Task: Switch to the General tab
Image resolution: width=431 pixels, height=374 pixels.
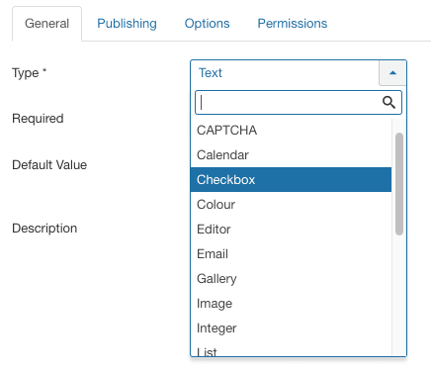Action: [x=46, y=24]
